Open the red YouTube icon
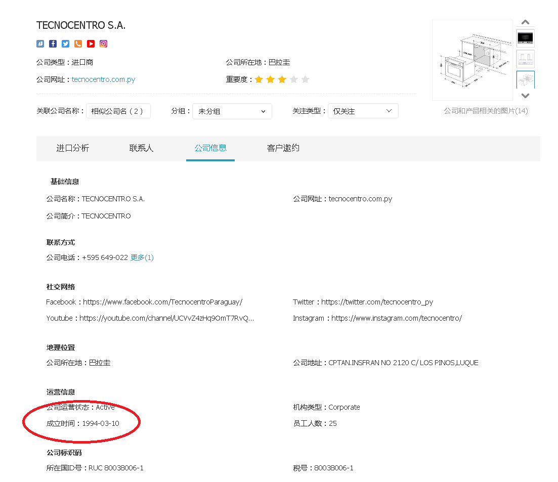This screenshot has width=558, height=482. tap(91, 44)
